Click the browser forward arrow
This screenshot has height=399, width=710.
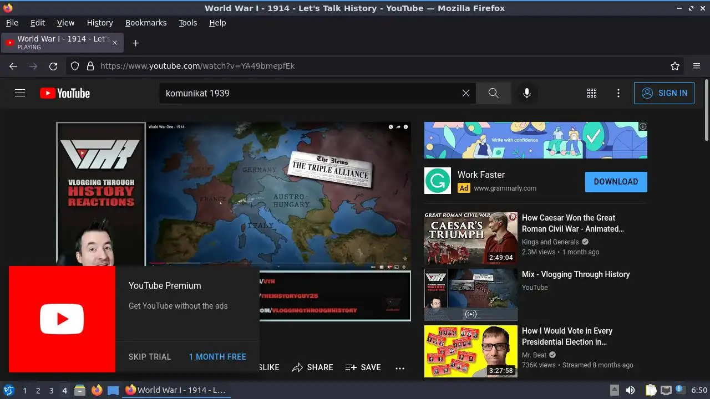point(33,66)
